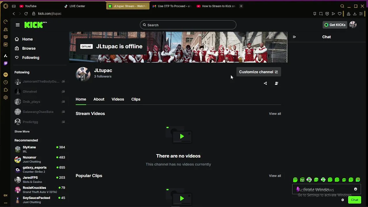Screen dimensions: 368x207
Task: Open recommended channel SlyKane
Action: [40, 149]
